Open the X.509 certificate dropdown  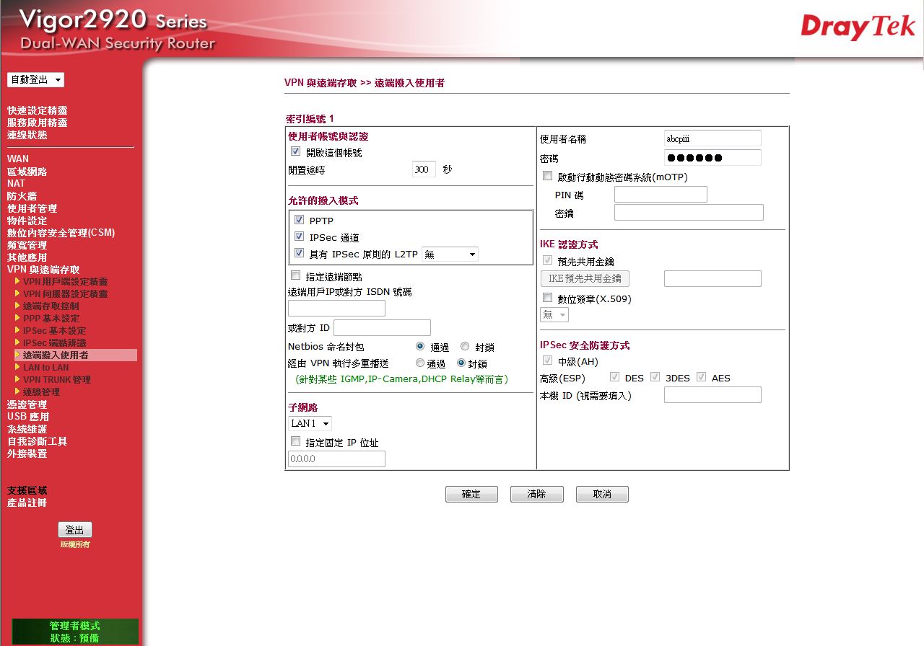(554, 315)
